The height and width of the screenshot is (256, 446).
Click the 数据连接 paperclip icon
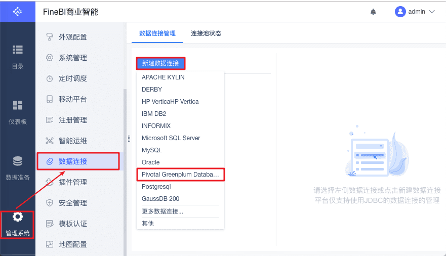click(50, 161)
